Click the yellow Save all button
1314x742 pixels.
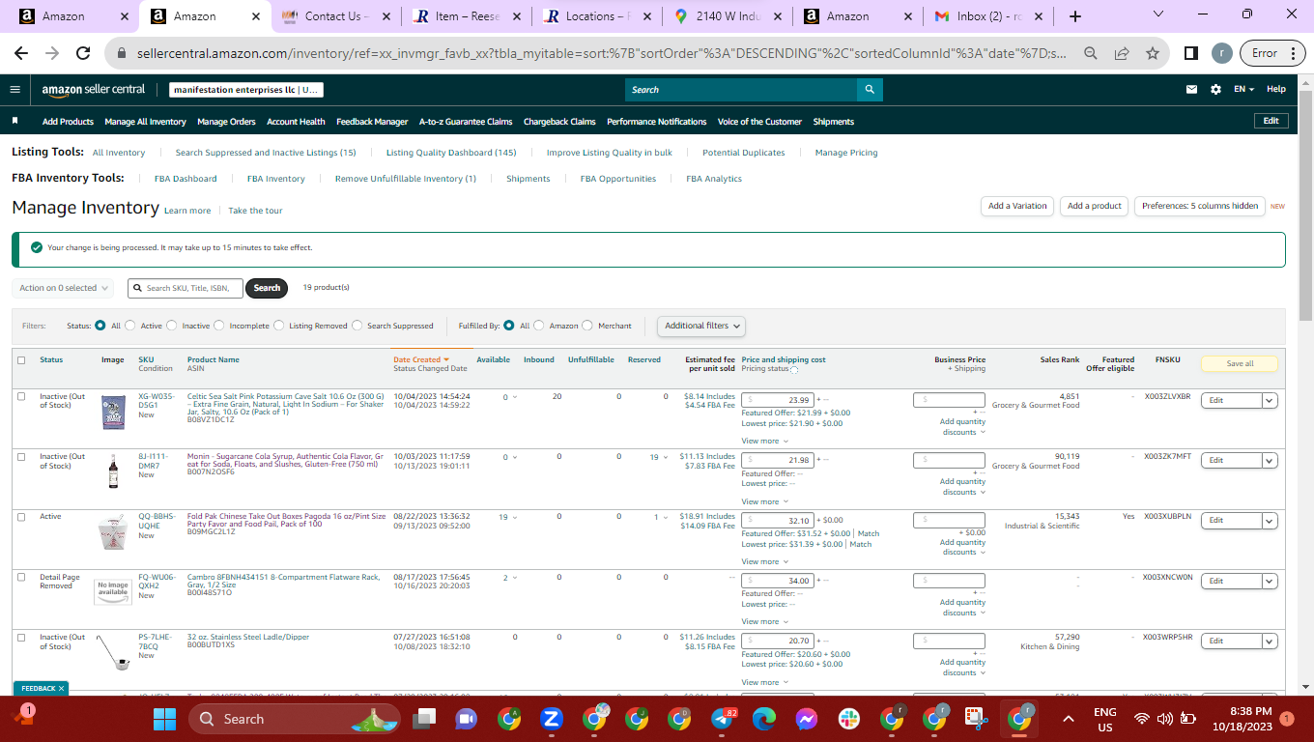pos(1240,364)
